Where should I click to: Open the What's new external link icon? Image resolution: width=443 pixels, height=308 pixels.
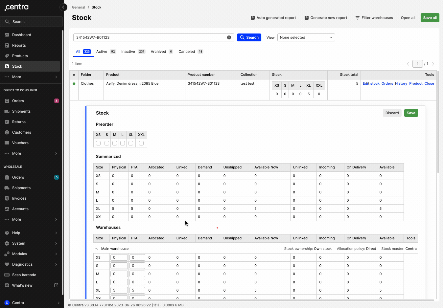[56, 285]
